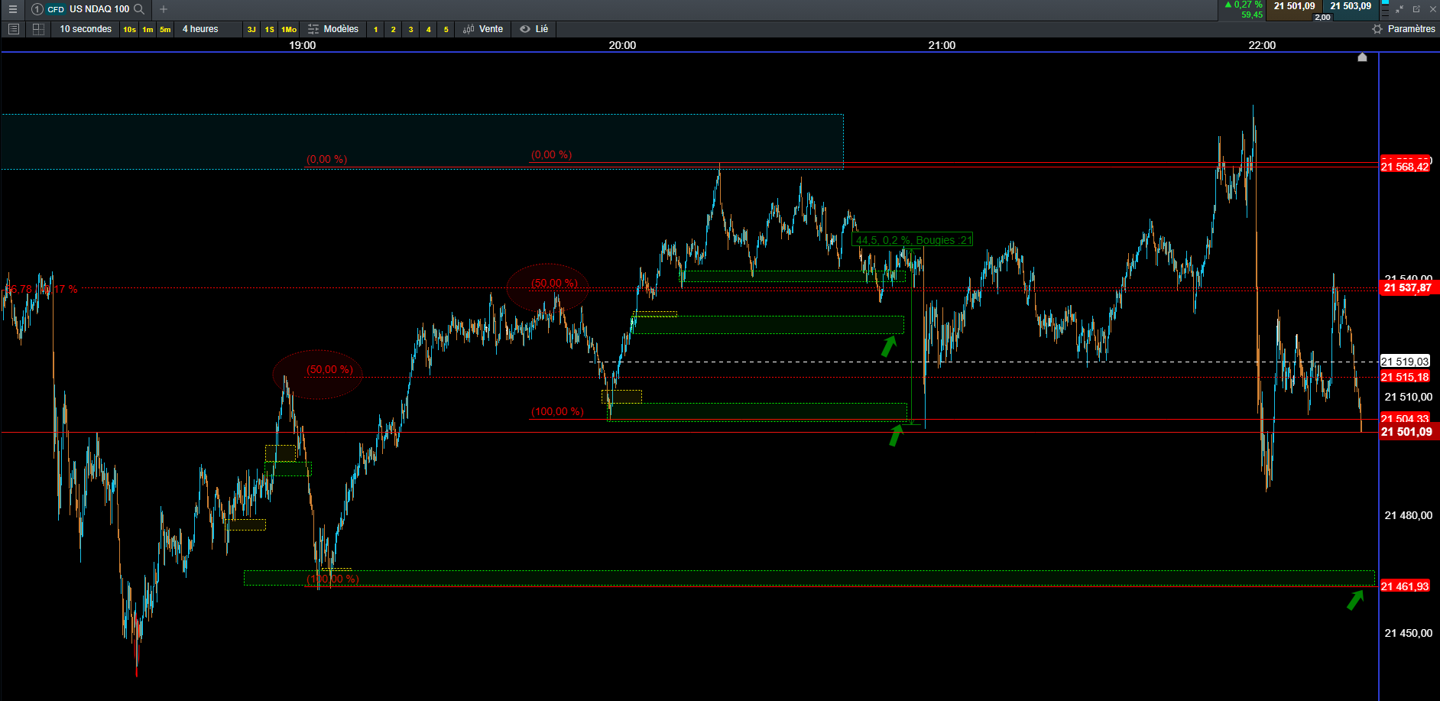Collapse the chart with the shrink arrows
This screenshot has width=1440, height=701.
[1399, 9]
